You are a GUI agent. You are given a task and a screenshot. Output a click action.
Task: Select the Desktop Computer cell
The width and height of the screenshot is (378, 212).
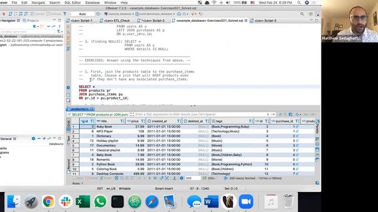coord(110,174)
